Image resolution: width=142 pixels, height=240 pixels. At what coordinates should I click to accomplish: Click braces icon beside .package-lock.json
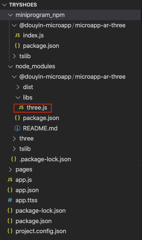click(14, 159)
